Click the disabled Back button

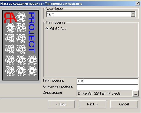(x=61, y=104)
